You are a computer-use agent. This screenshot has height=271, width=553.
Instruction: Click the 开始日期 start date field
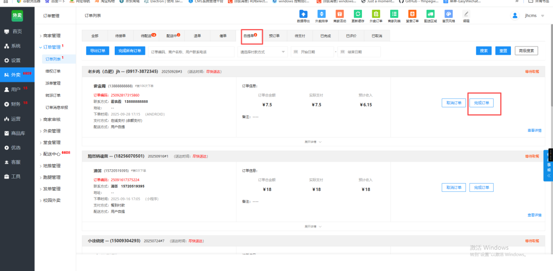click(x=312, y=52)
